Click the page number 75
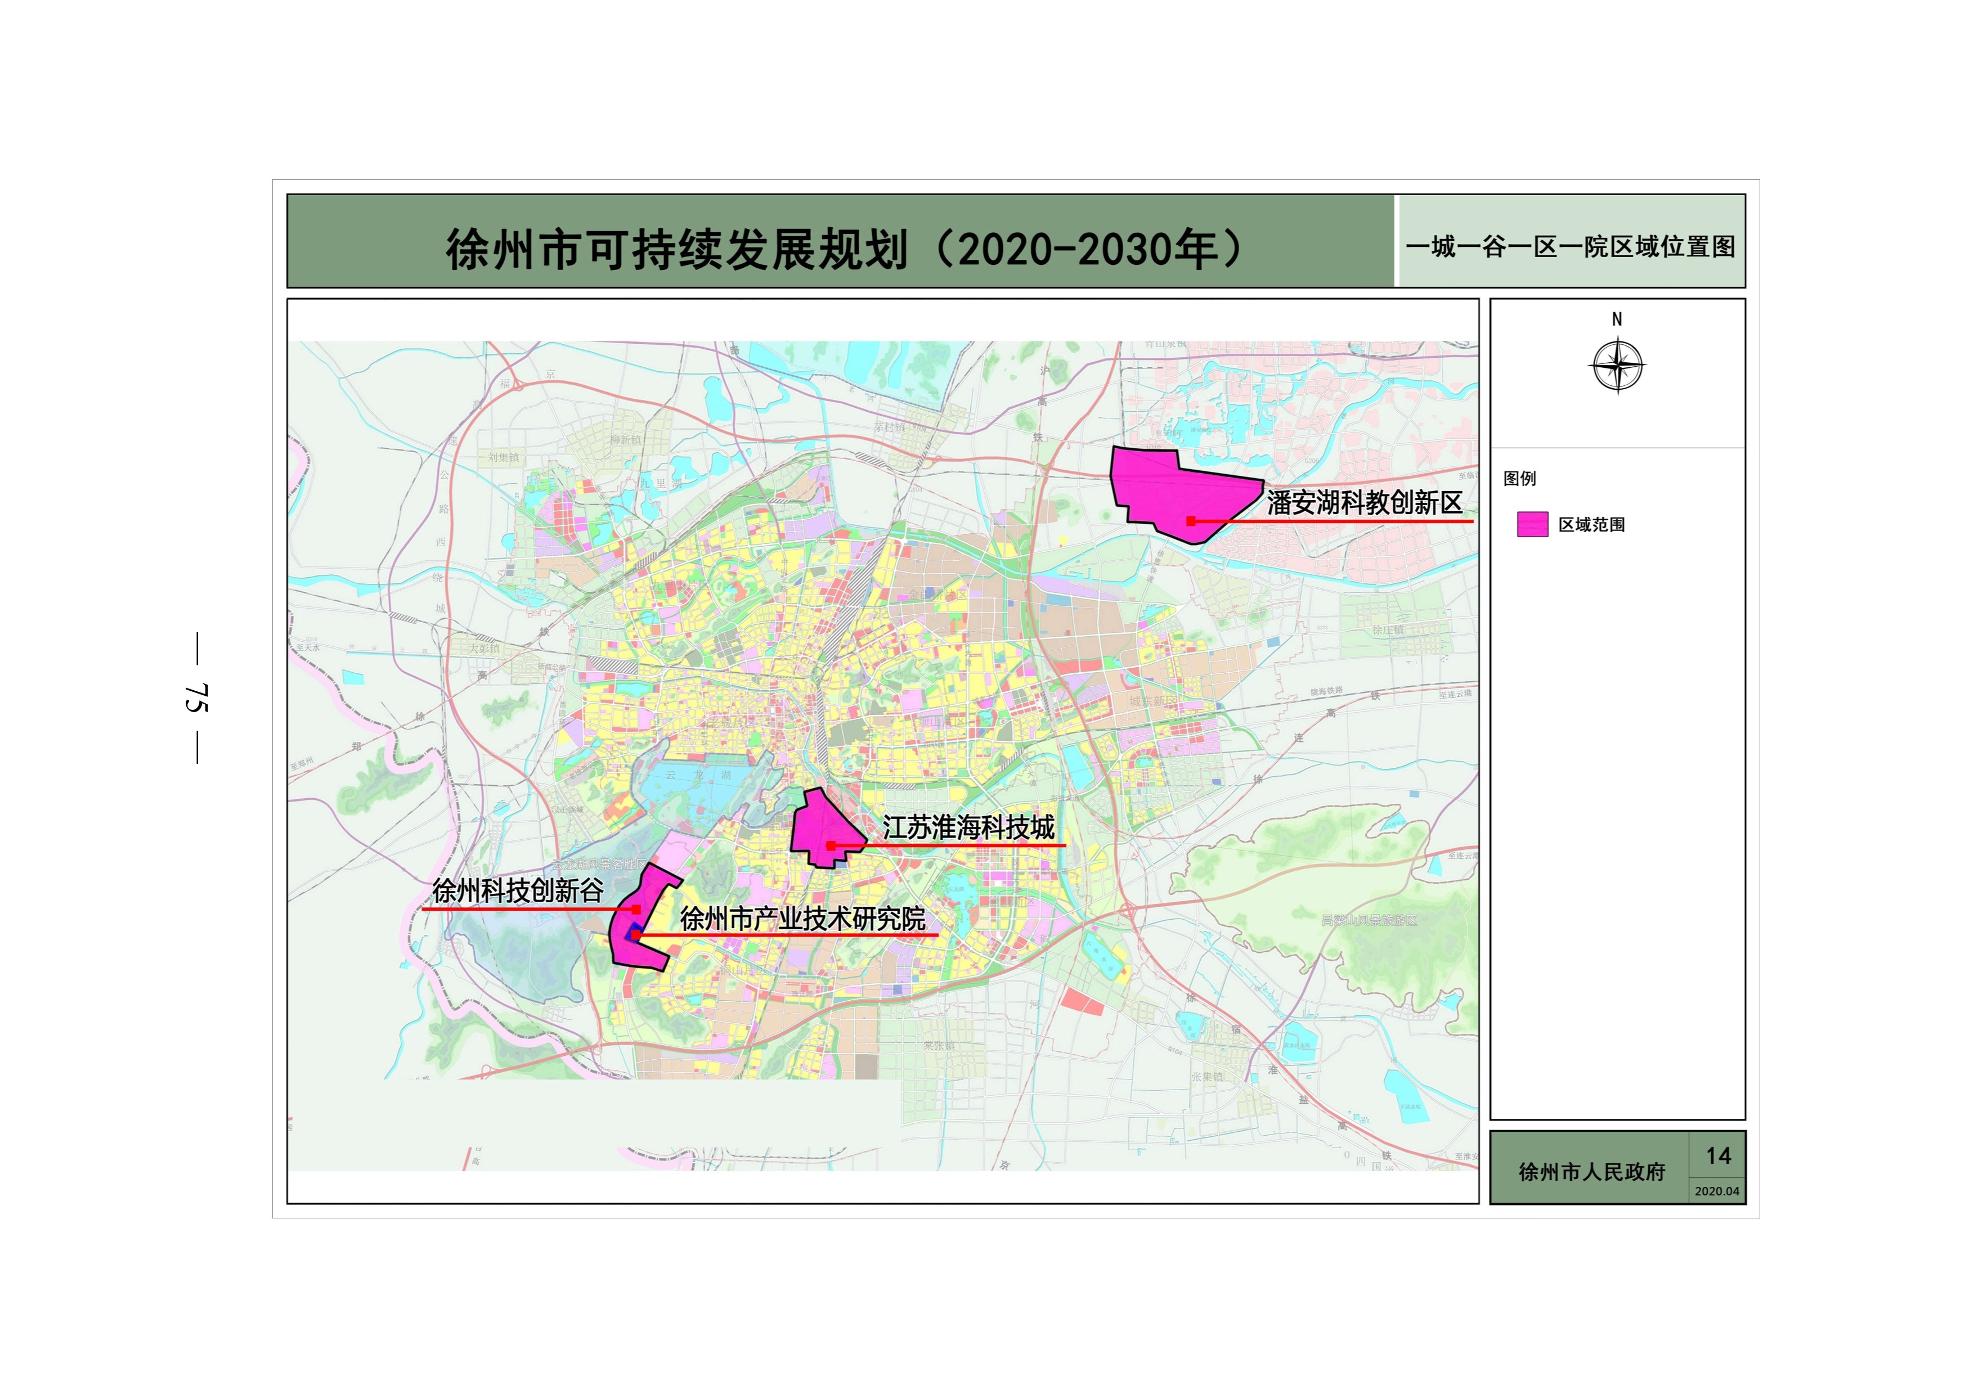 [196, 697]
